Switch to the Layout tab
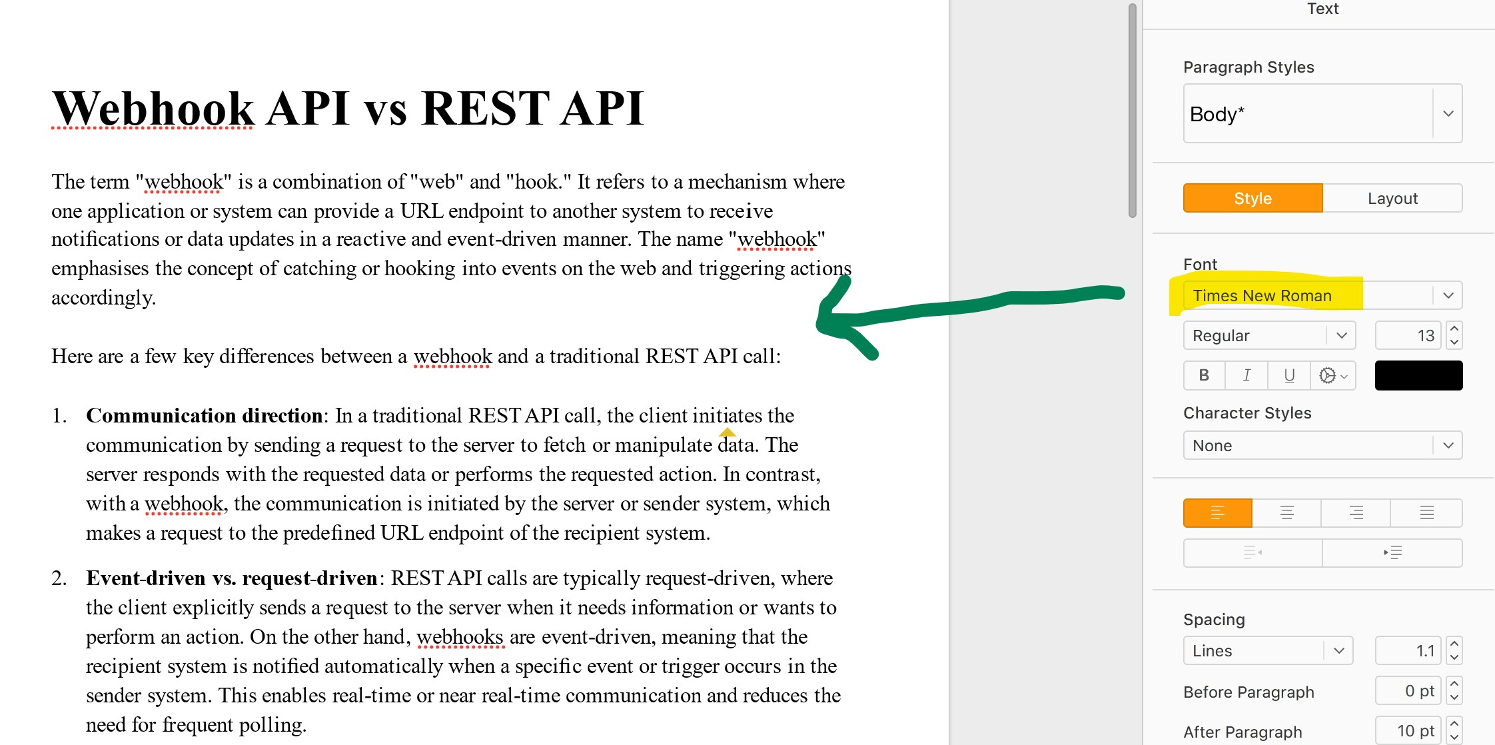 click(x=1392, y=198)
